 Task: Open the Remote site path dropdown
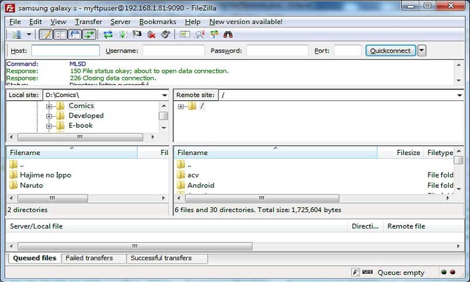tap(459, 95)
